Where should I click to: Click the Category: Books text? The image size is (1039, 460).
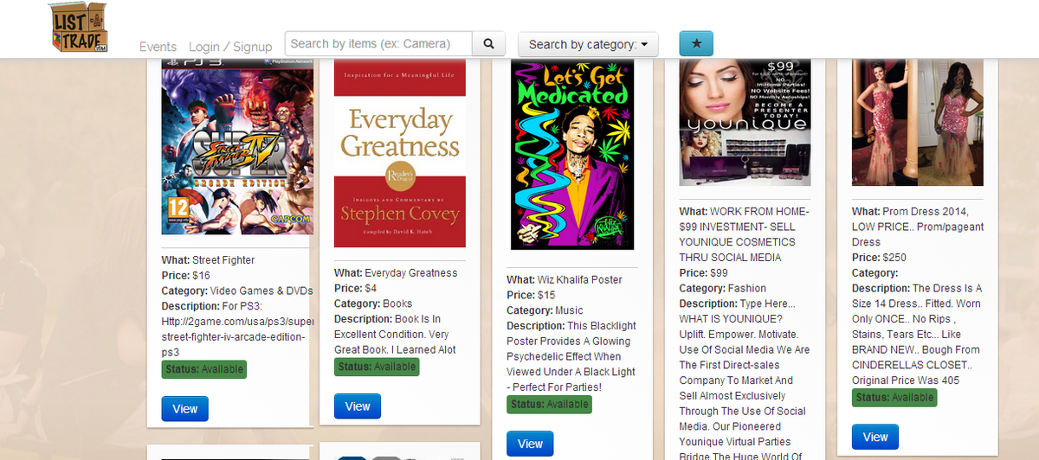(373, 304)
